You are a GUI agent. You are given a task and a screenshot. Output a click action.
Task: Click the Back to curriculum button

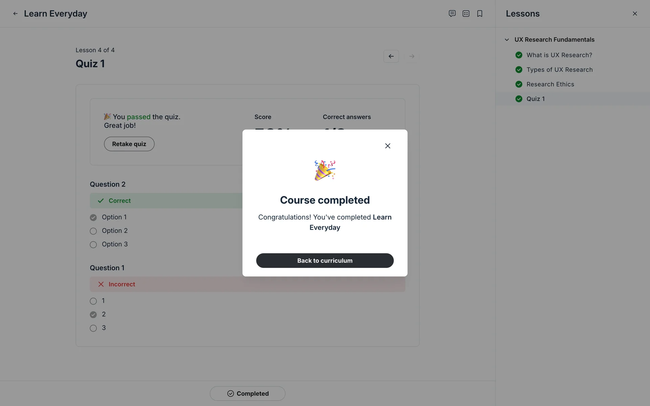(x=325, y=261)
